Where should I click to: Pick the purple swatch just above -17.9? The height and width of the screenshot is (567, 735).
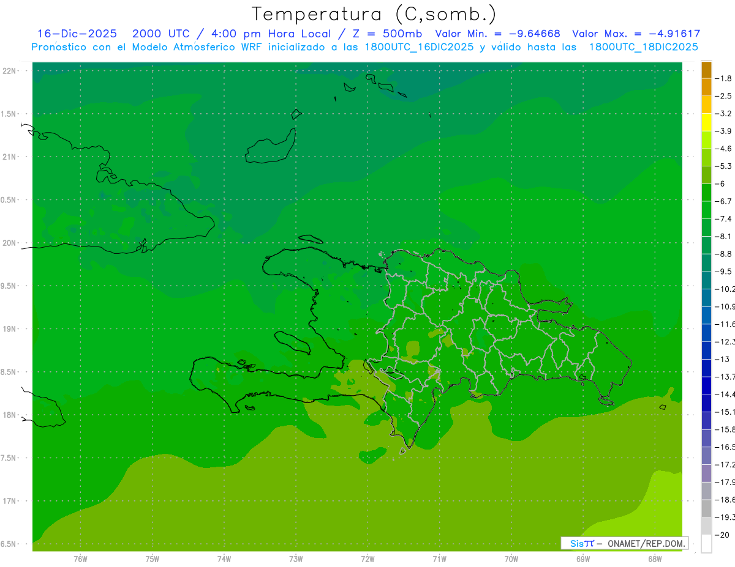(x=706, y=473)
